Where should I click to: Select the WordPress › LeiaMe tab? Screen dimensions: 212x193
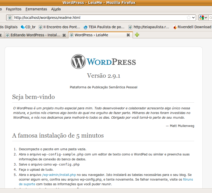[x=101, y=35]
